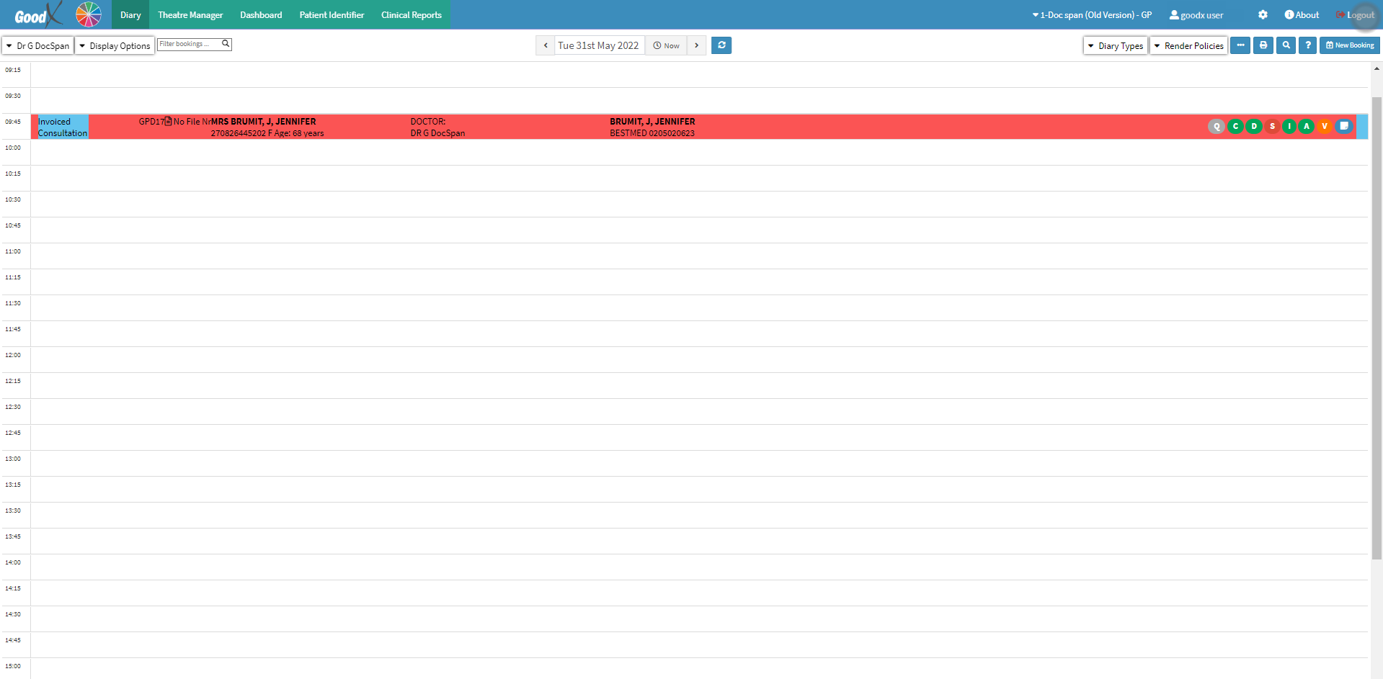
Task: Go to the next day arrow
Action: (x=696, y=45)
